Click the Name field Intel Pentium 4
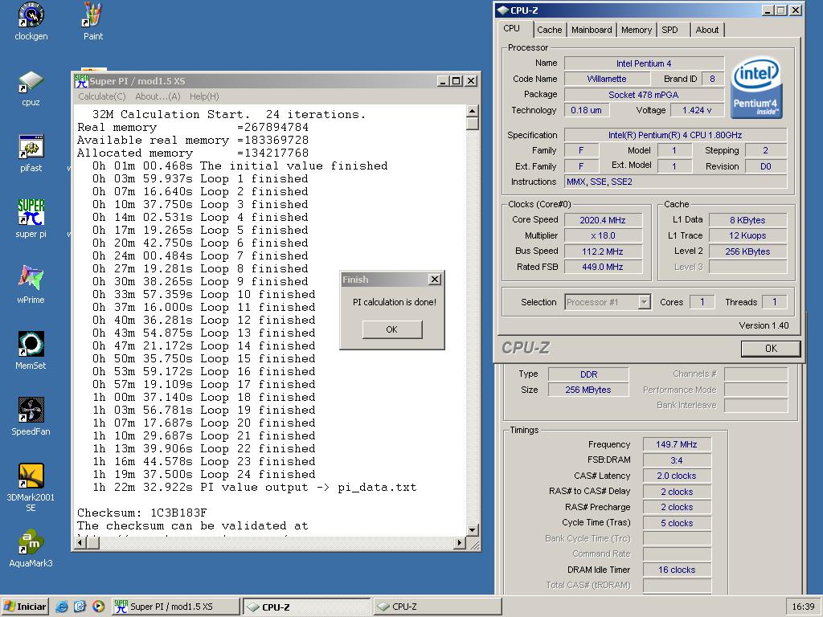 pos(644,63)
